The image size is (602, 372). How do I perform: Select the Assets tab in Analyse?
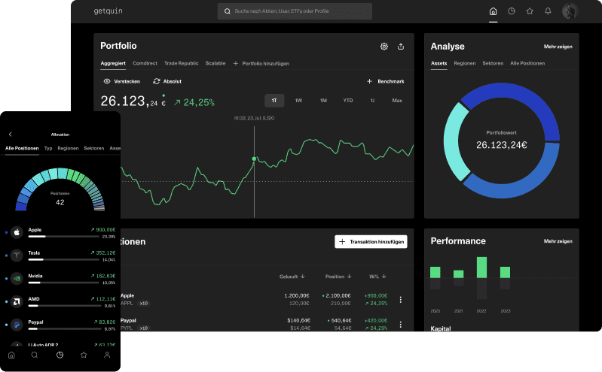(439, 63)
